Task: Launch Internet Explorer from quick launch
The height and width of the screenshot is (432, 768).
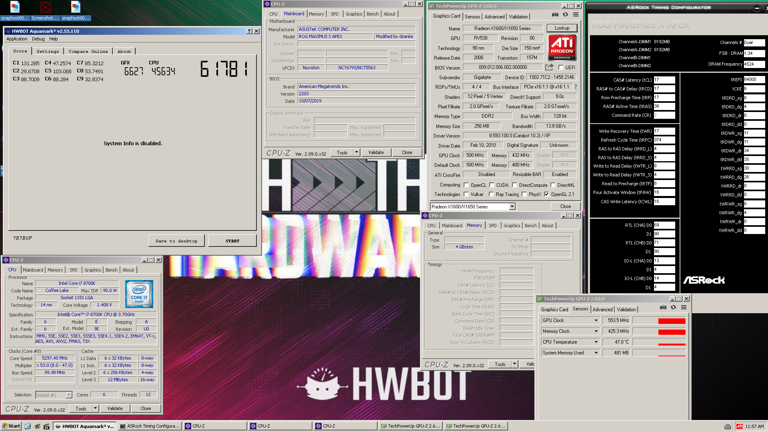Action: click(28, 426)
